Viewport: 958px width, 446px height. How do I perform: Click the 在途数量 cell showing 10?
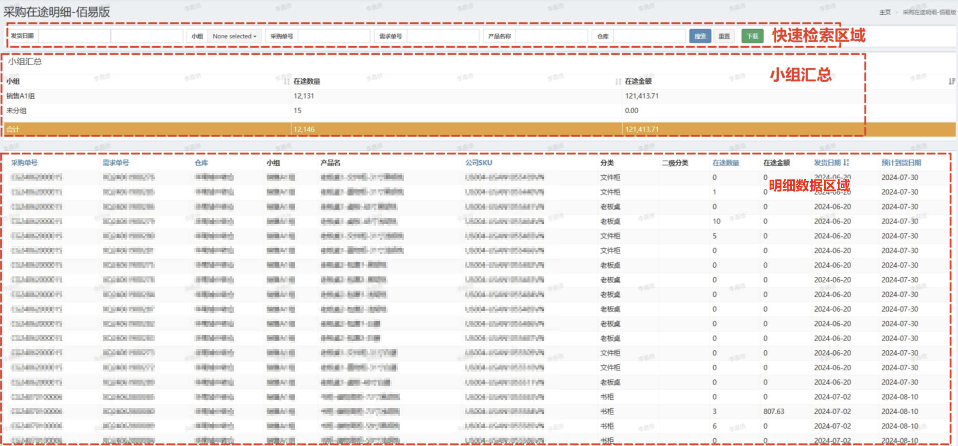tap(716, 221)
